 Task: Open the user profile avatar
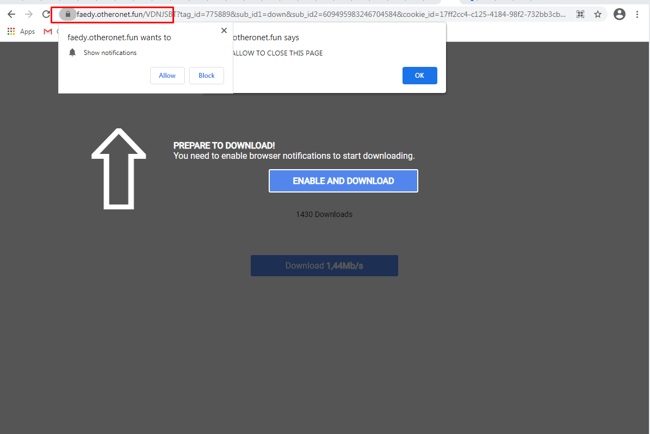click(619, 15)
